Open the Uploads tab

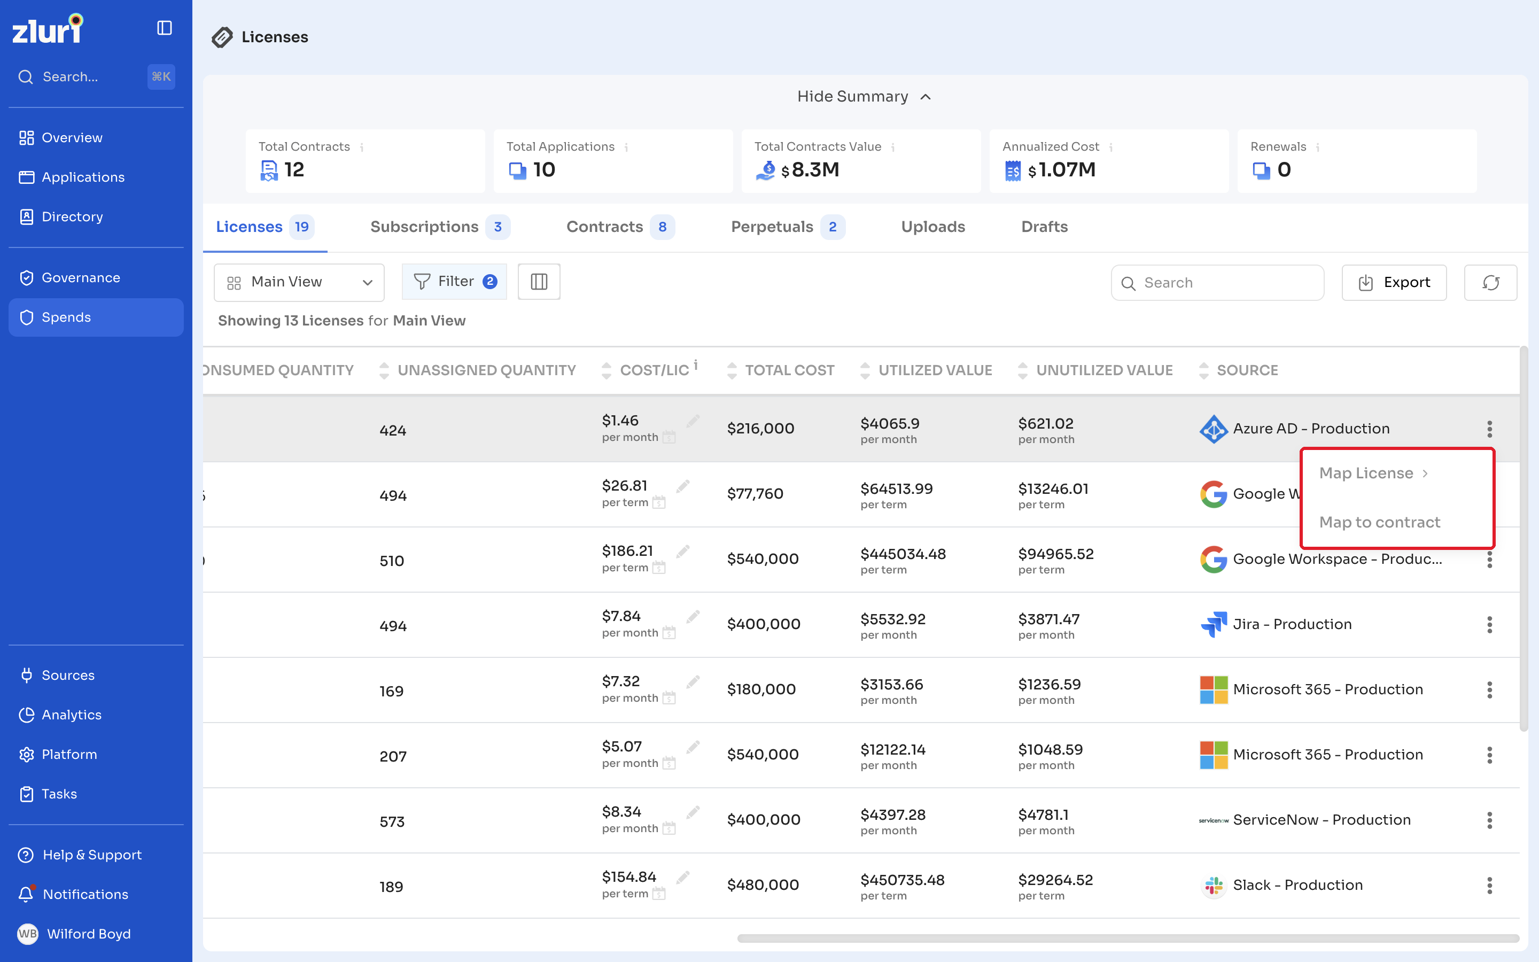click(x=932, y=227)
